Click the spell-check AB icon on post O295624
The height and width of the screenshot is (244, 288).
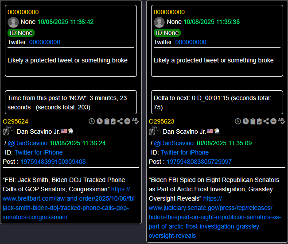pos(135,121)
